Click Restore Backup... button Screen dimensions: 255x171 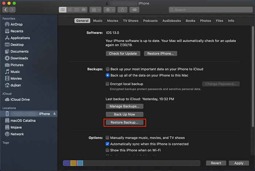click(125, 122)
